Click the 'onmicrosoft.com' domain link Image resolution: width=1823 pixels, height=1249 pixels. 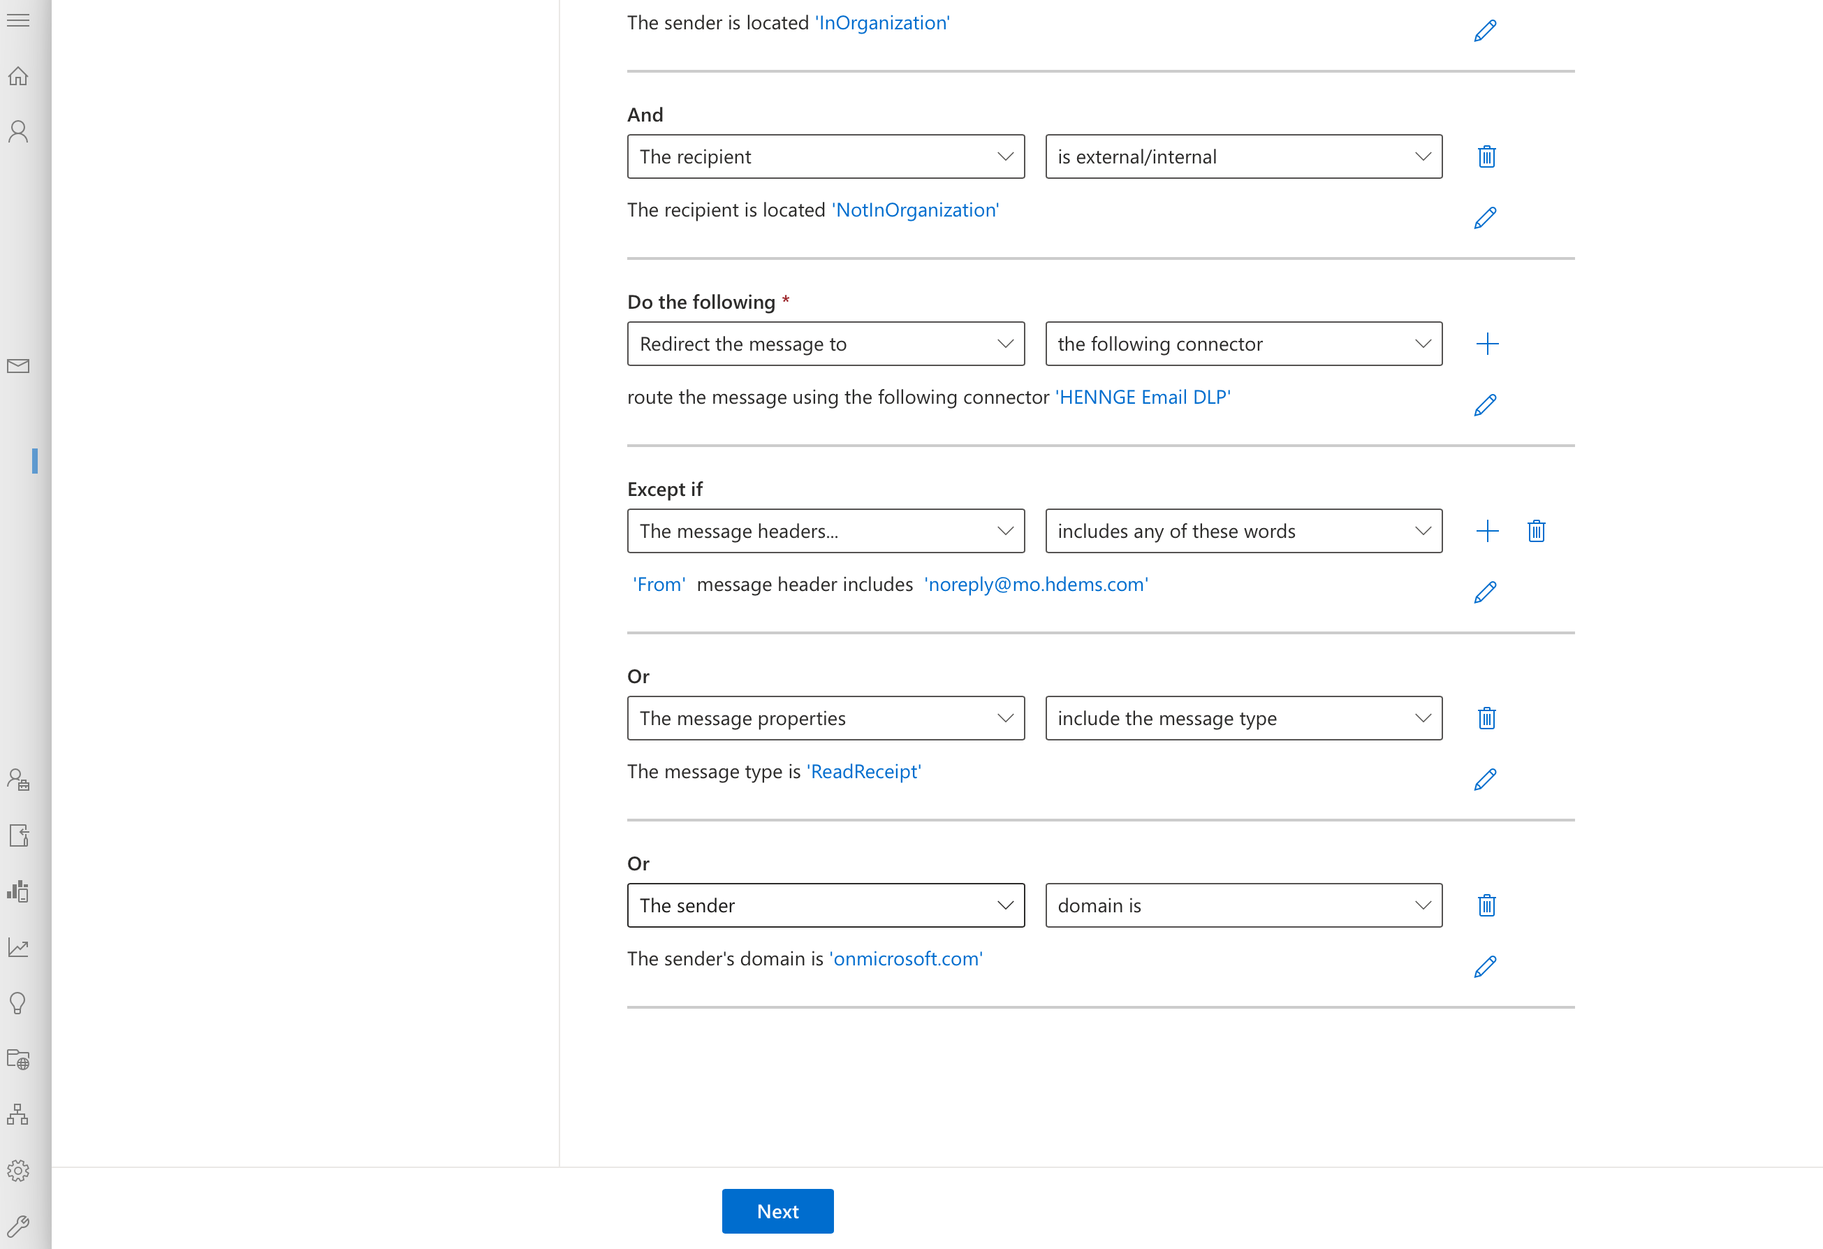[905, 958]
